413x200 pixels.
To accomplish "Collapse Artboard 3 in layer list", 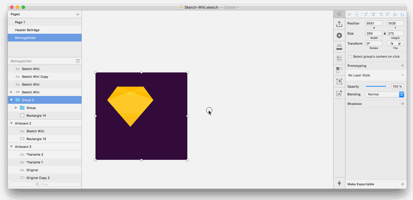I will click(12, 147).
